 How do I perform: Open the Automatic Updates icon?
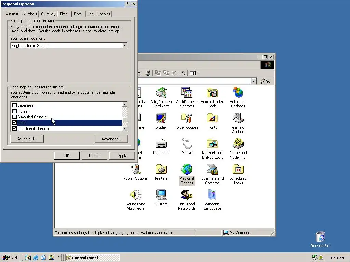click(x=238, y=98)
